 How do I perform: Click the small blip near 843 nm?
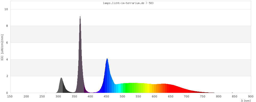232,93
